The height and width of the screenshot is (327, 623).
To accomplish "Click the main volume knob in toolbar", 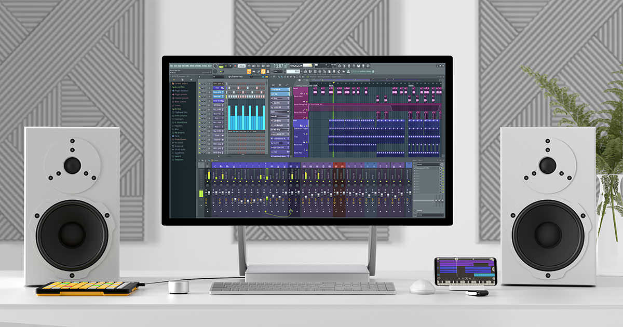I will (x=215, y=65).
